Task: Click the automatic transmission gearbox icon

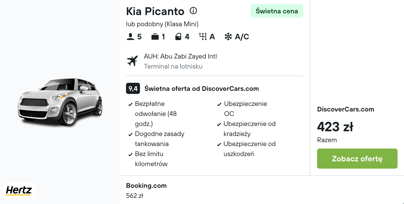Action: (203, 37)
